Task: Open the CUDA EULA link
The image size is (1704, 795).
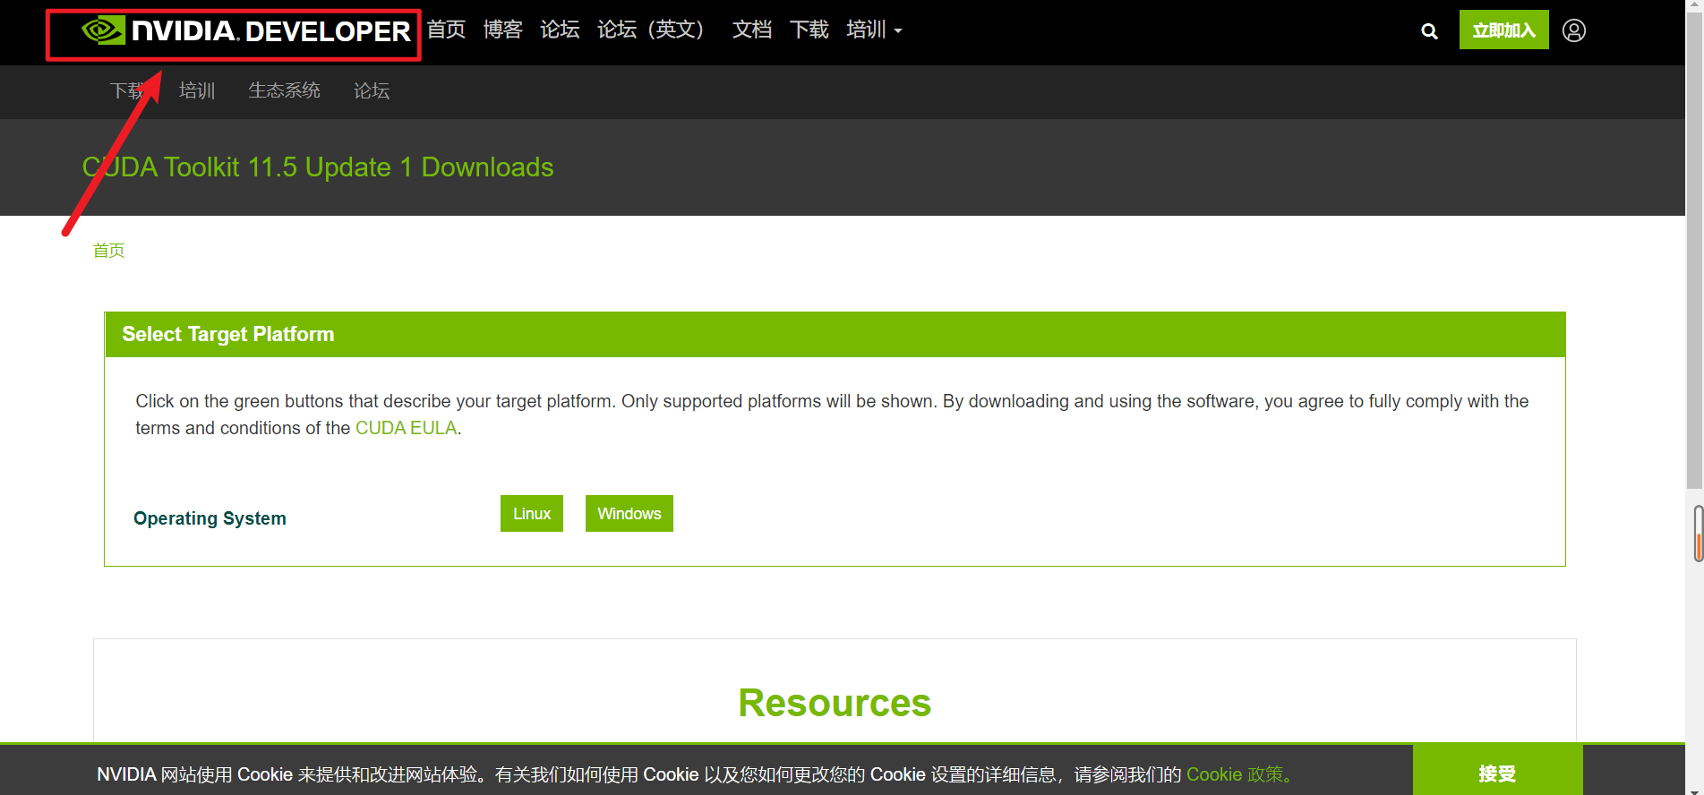Action: pos(406,428)
